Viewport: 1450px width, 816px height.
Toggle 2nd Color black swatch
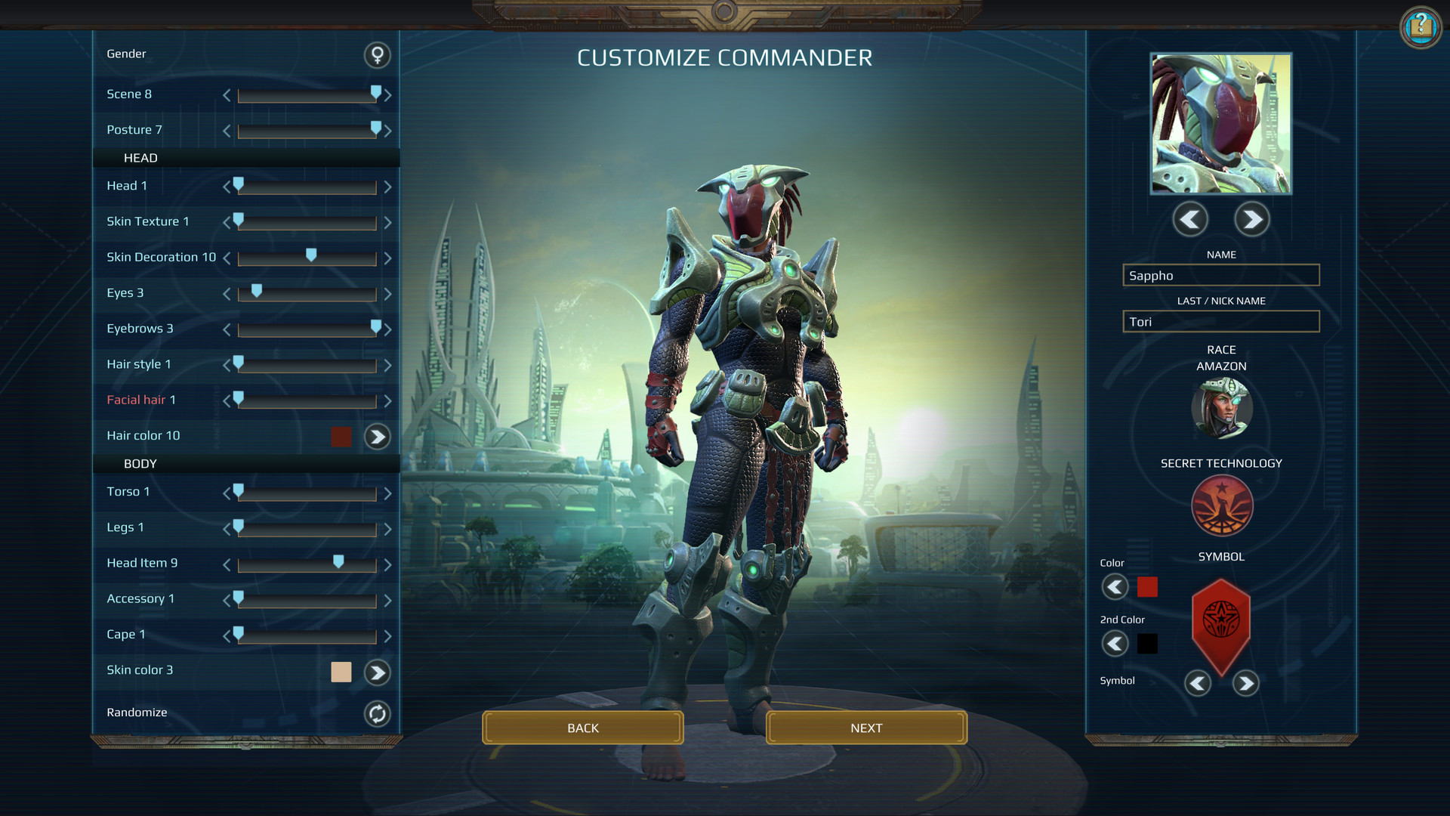point(1147,643)
